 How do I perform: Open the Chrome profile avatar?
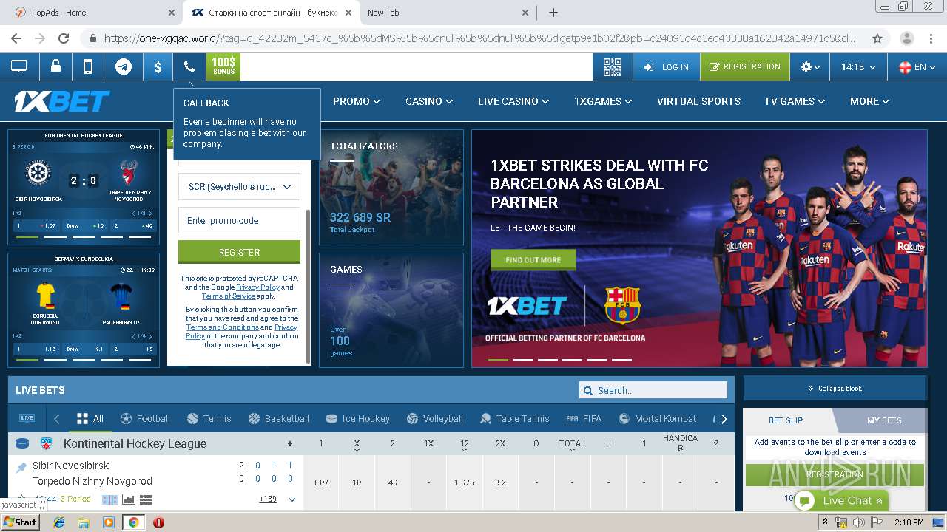pos(906,38)
